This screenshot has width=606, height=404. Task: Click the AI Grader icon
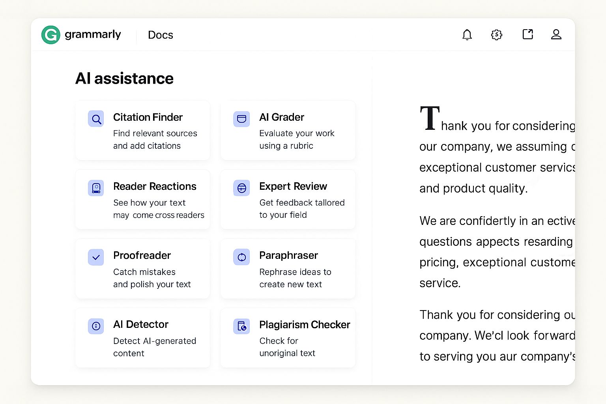click(x=241, y=119)
